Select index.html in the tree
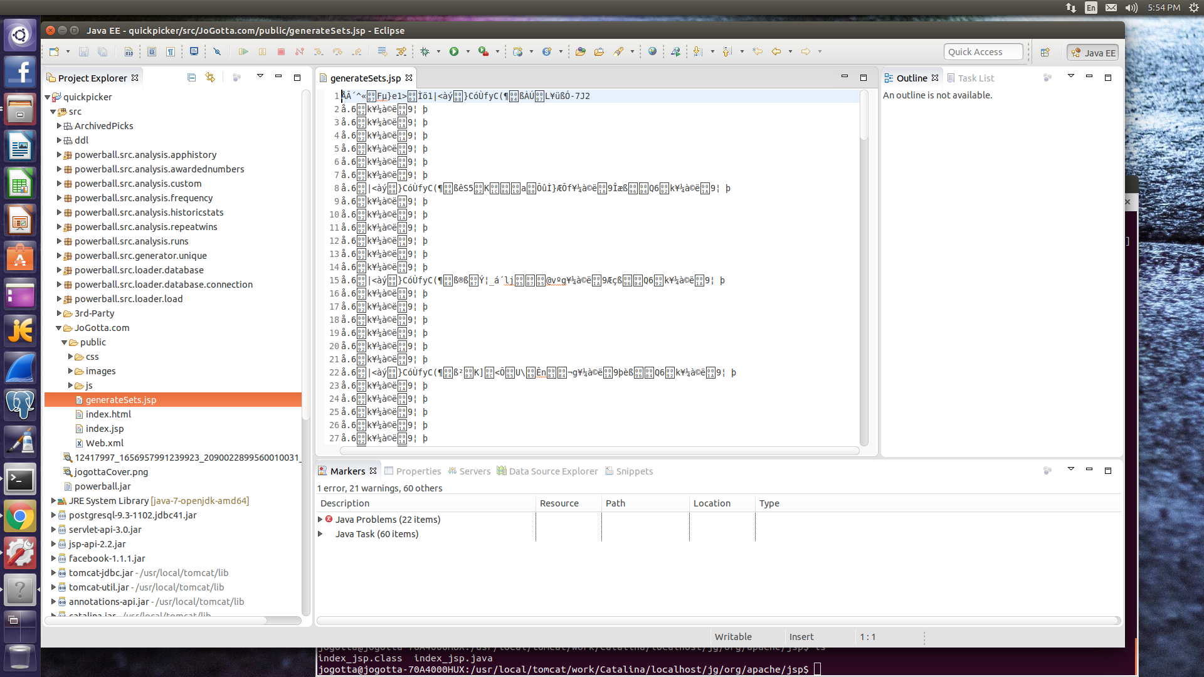1204x677 pixels. pyautogui.click(x=108, y=414)
